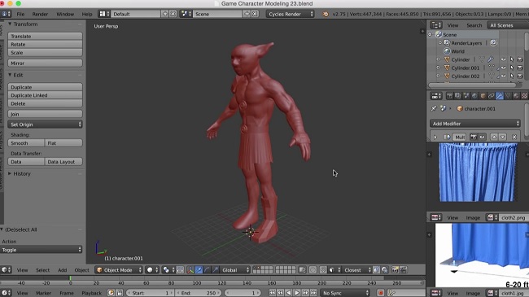Move the modifier up with arrow icon
This screenshot has width=529, height=297.
click(494, 137)
